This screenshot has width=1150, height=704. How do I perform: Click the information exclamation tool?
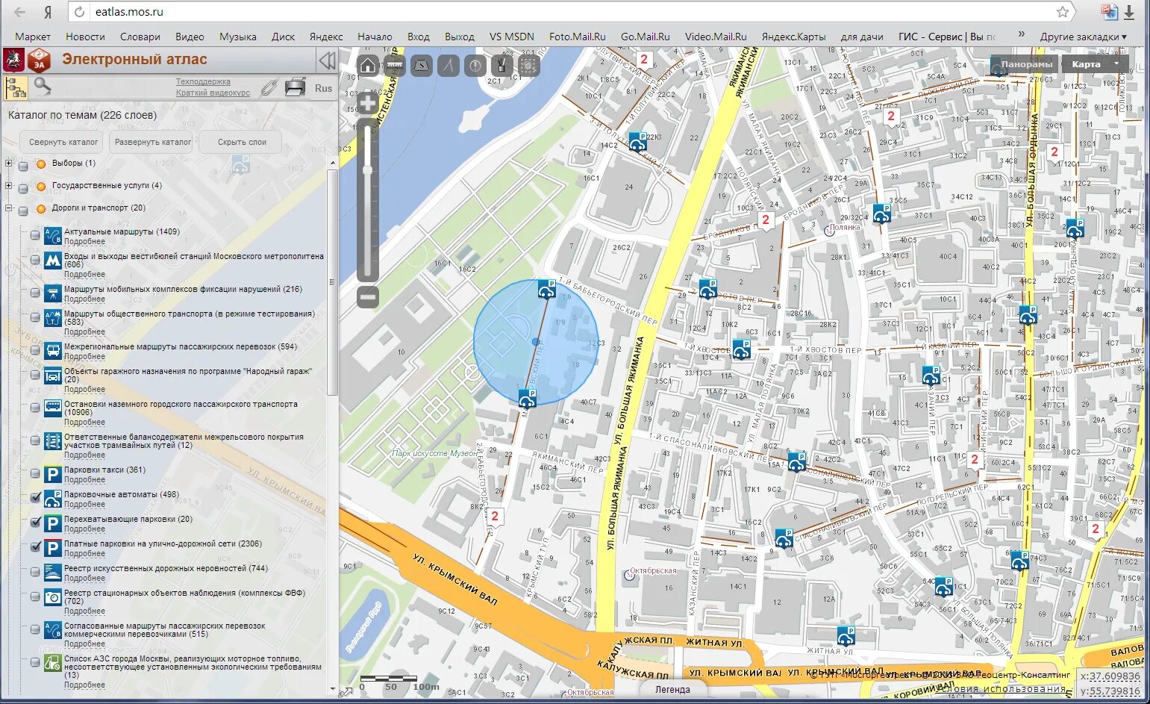pyautogui.click(x=475, y=66)
